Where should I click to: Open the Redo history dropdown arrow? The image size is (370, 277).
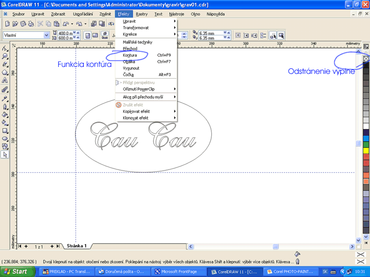(86, 24)
